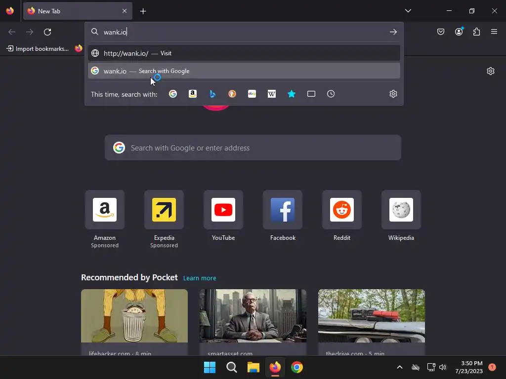Search this time with eBay
The height and width of the screenshot is (379, 506).
tap(252, 94)
